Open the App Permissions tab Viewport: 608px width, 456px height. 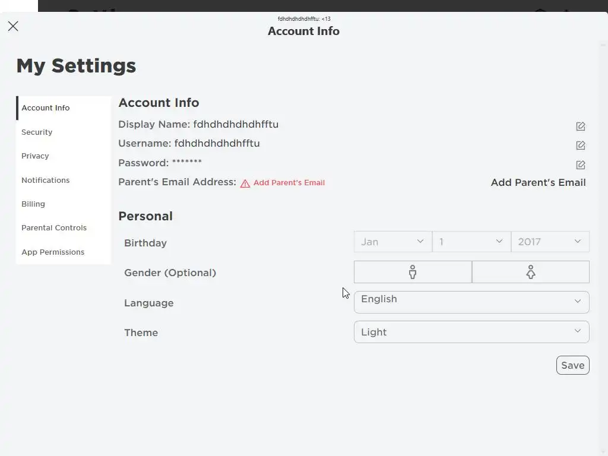coord(53,252)
